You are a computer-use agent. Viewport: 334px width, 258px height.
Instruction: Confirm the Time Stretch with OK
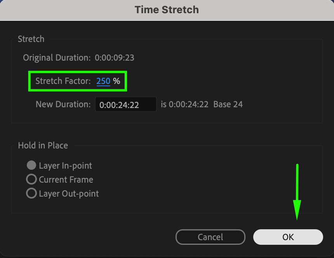tap(288, 237)
